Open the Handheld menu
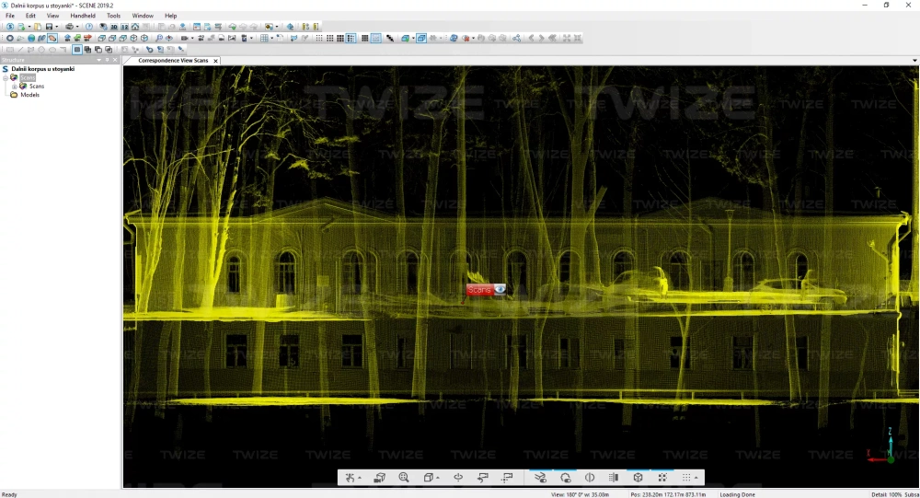Image resolution: width=920 pixels, height=498 pixels. [83, 16]
